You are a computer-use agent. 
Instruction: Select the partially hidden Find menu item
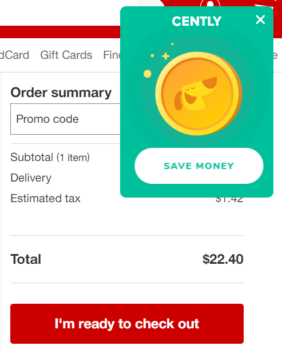112,55
